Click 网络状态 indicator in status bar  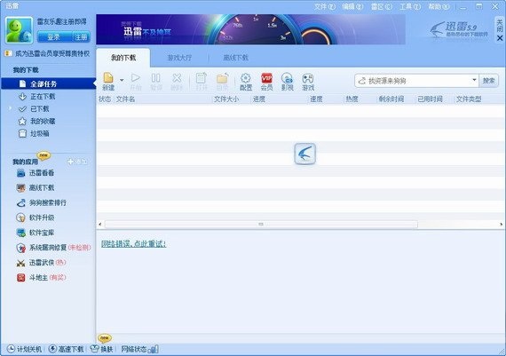coord(139,349)
